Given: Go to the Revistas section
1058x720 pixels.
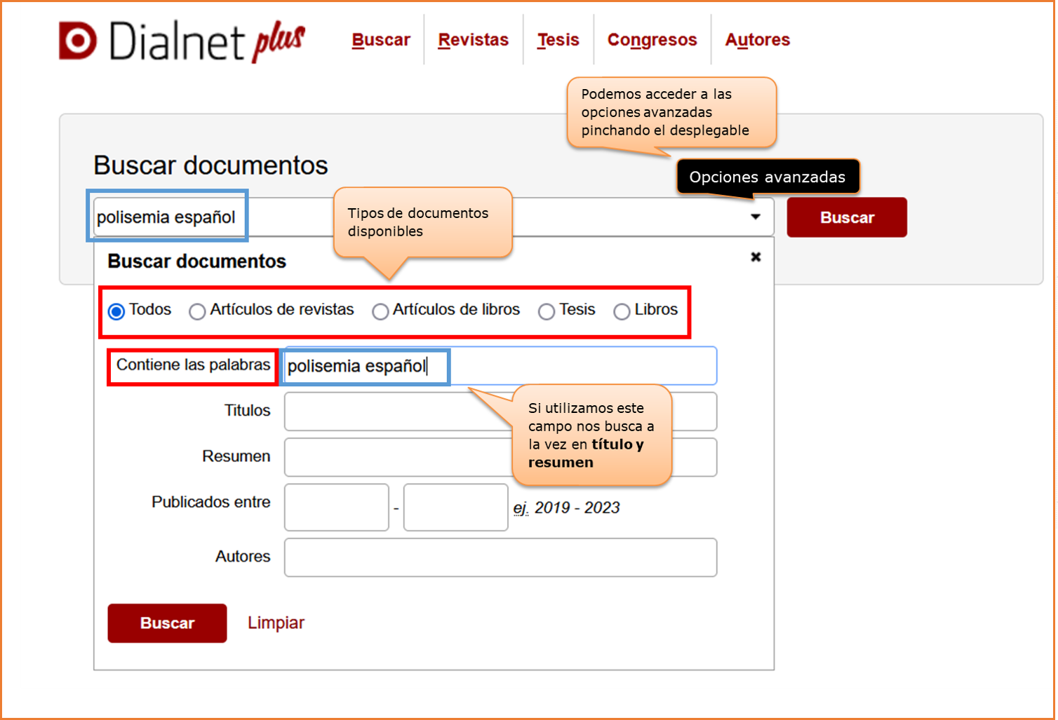Looking at the screenshot, I should tap(473, 40).
